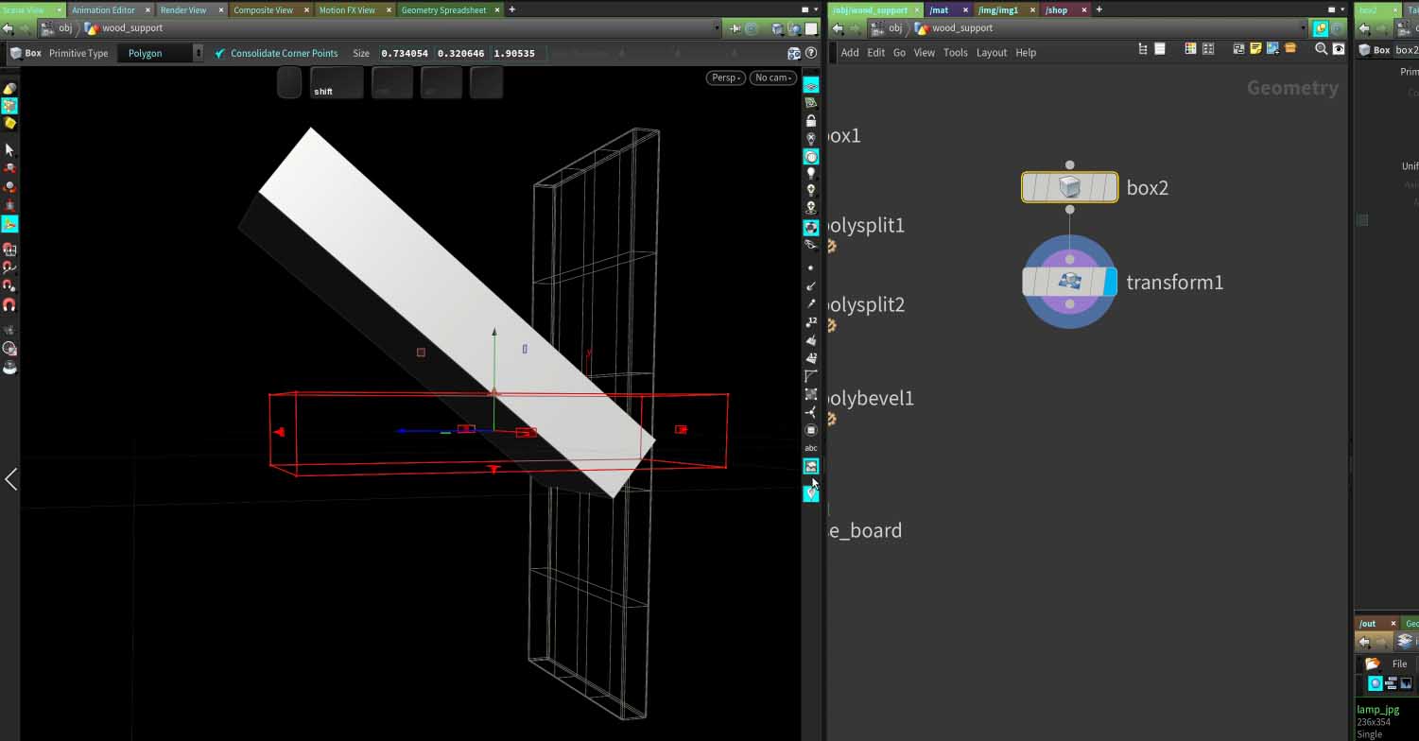
Task: Click the tree view icon in network toolbar
Action: tap(1143, 49)
